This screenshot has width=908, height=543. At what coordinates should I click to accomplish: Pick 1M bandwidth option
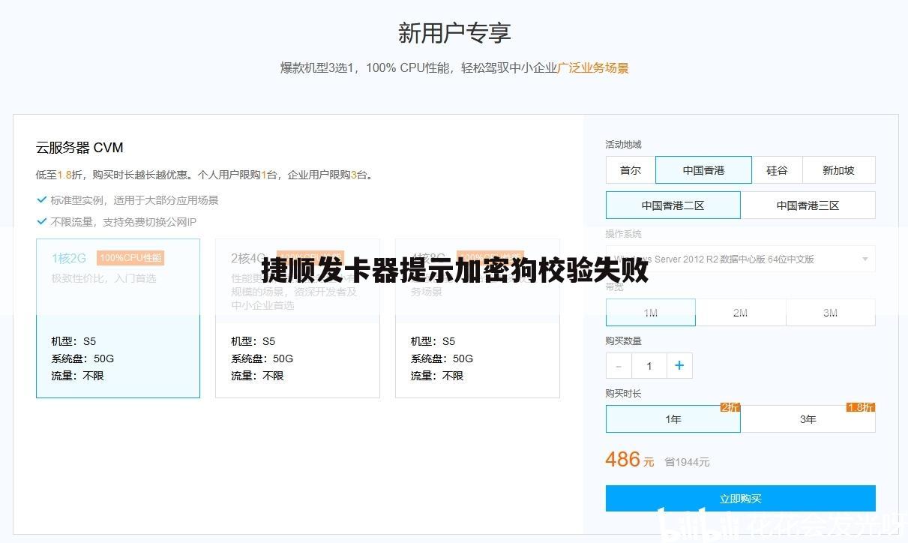click(x=650, y=313)
